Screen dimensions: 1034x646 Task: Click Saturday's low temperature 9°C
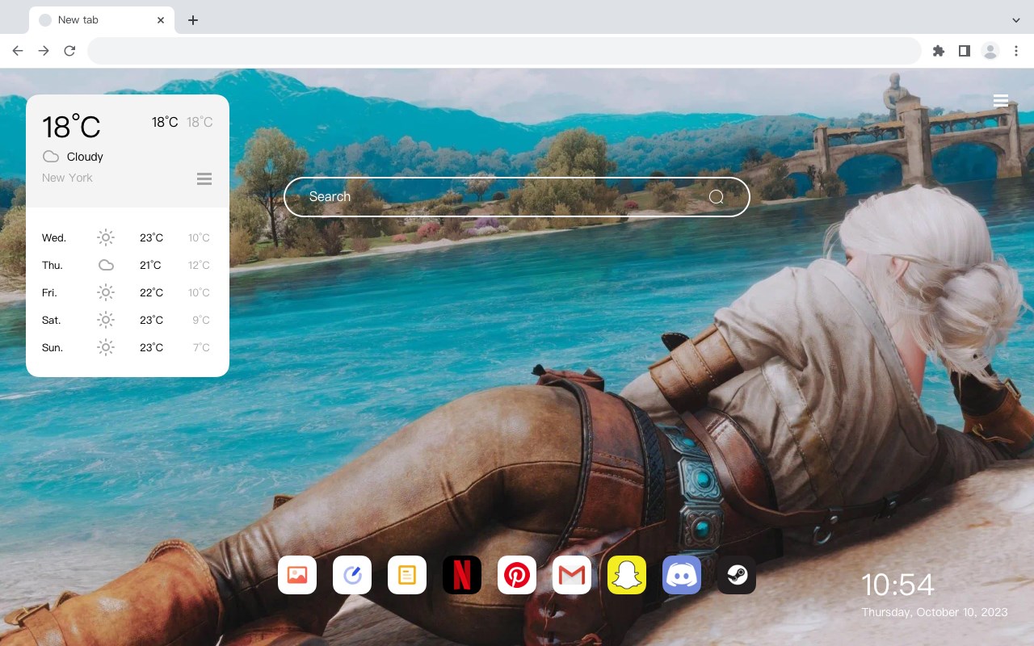pyautogui.click(x=201, y=321)
